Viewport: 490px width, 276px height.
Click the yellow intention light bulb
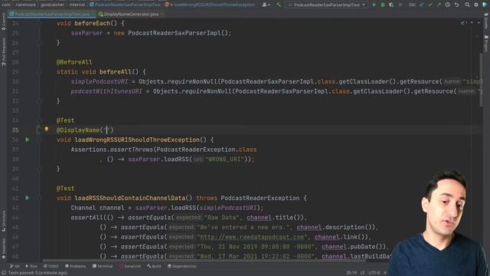(46, 129)
